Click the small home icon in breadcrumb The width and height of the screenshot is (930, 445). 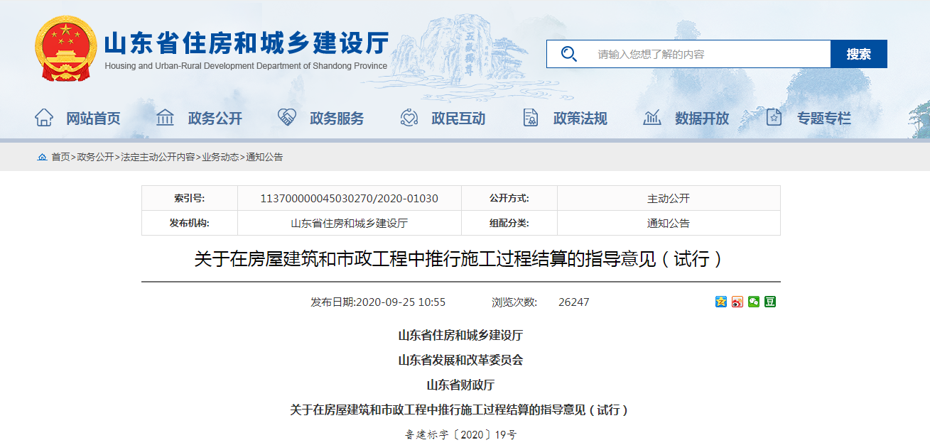tap(42, 157)
